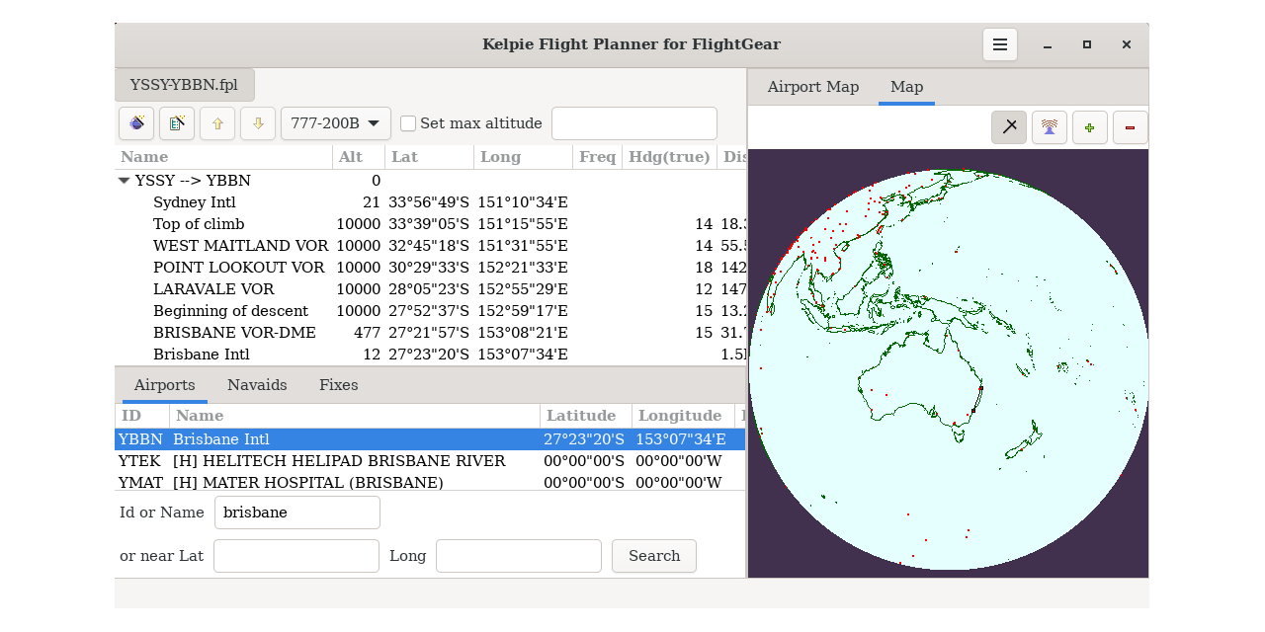Move waypoint down with the down arrow icon

258,123
